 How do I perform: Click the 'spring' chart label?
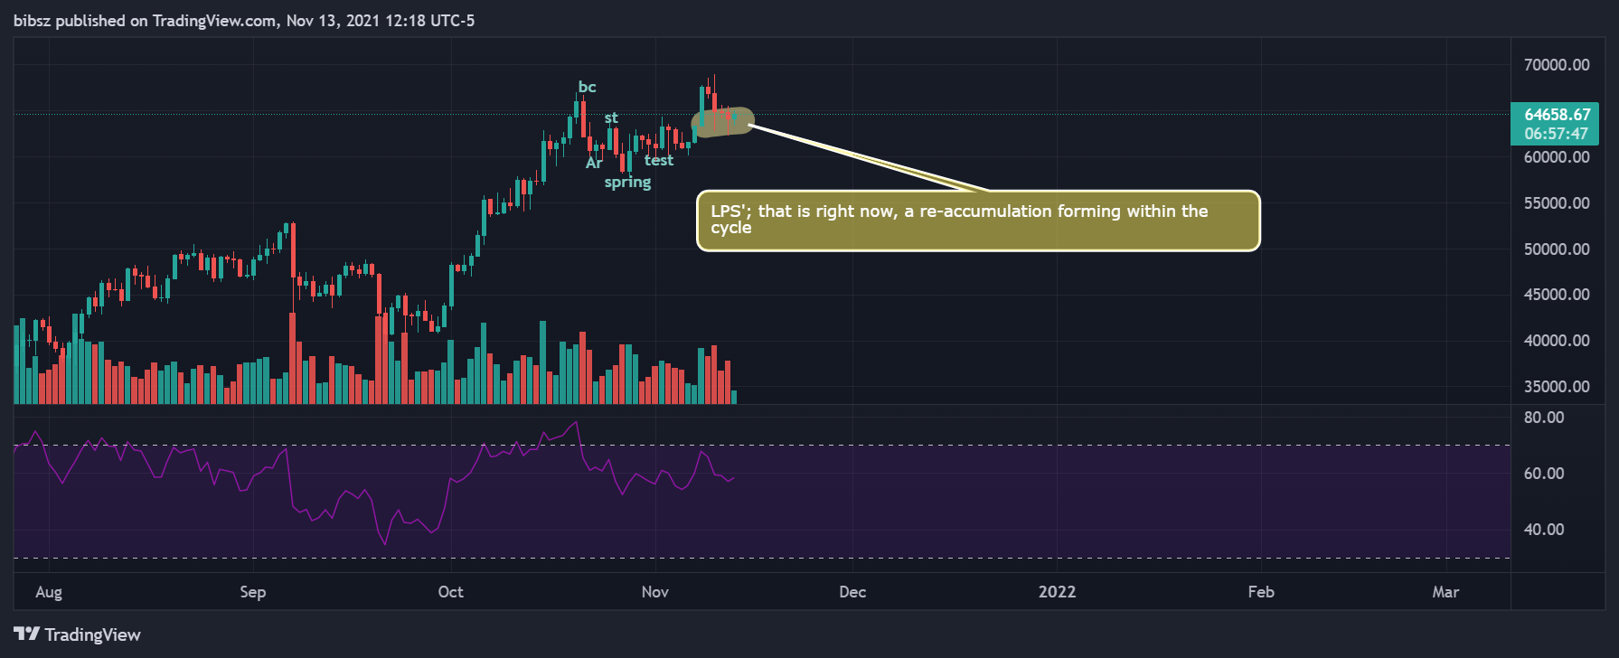[627, 183]
